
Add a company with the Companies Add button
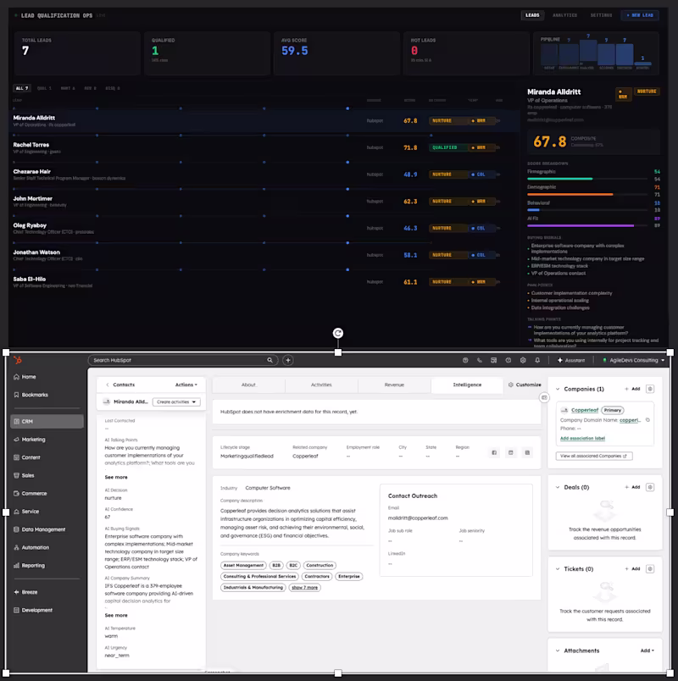click(x=632, y=389)
